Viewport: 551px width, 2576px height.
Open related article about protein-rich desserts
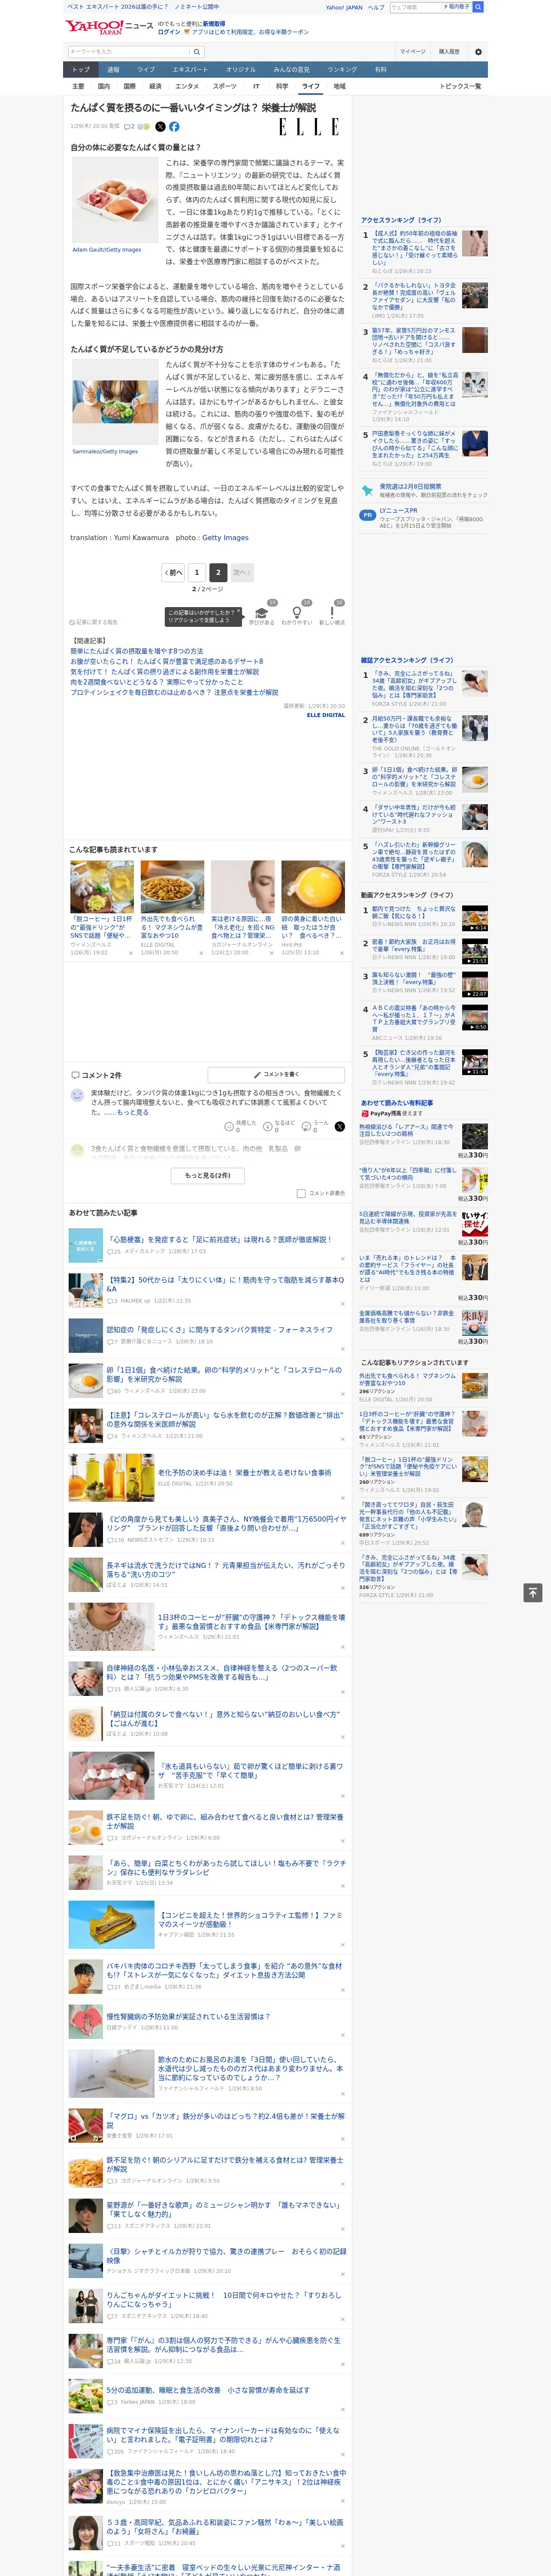click(x=167, y=662)
